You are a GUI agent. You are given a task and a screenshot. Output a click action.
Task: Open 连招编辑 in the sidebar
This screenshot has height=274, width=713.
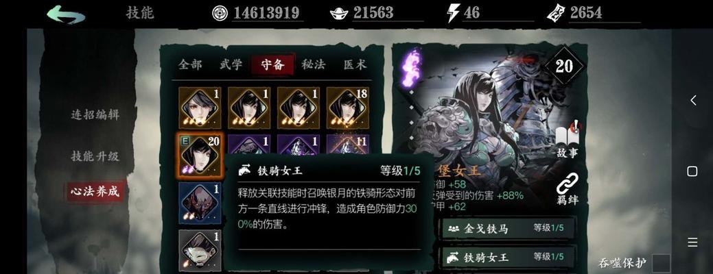(95, 114)
